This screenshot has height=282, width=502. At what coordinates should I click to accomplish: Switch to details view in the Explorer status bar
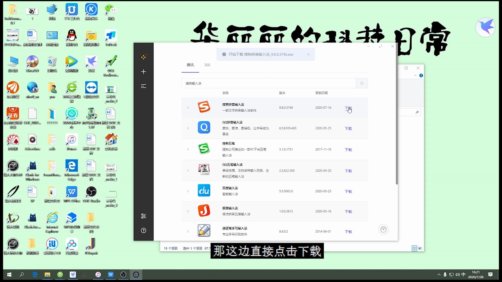click(414, 248)
